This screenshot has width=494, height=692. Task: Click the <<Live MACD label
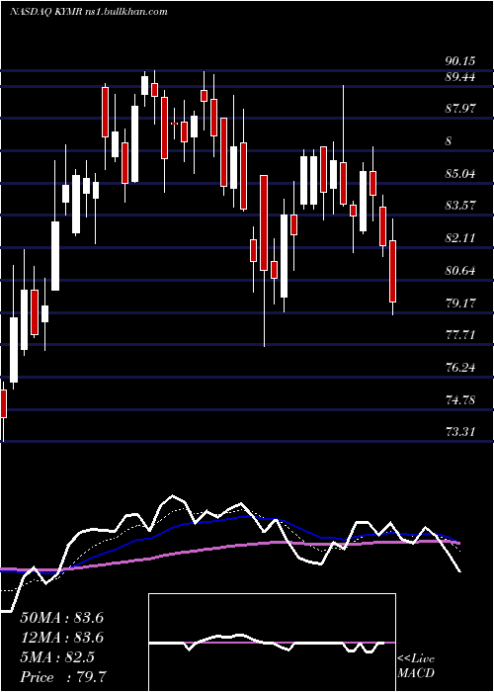coord(416,666)
